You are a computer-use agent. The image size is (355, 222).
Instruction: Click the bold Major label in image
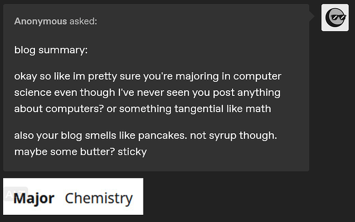click(34, 198)
